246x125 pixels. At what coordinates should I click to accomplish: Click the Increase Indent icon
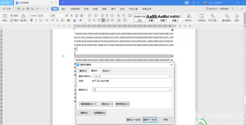click(107, 15)
